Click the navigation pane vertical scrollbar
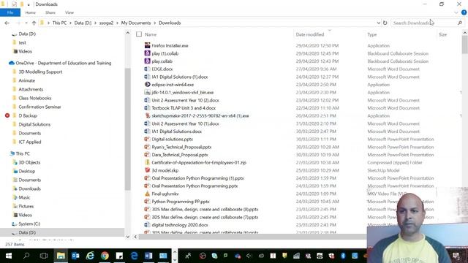 click(128, 129)
